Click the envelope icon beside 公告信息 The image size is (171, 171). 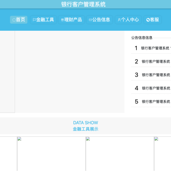click(x=90, y=20)
